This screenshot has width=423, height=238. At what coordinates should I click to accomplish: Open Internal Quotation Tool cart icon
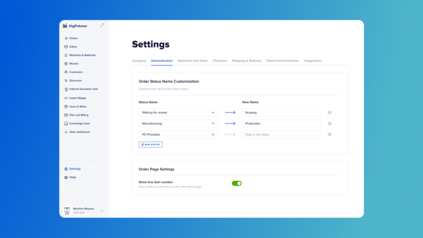click(x=66, y=89)
